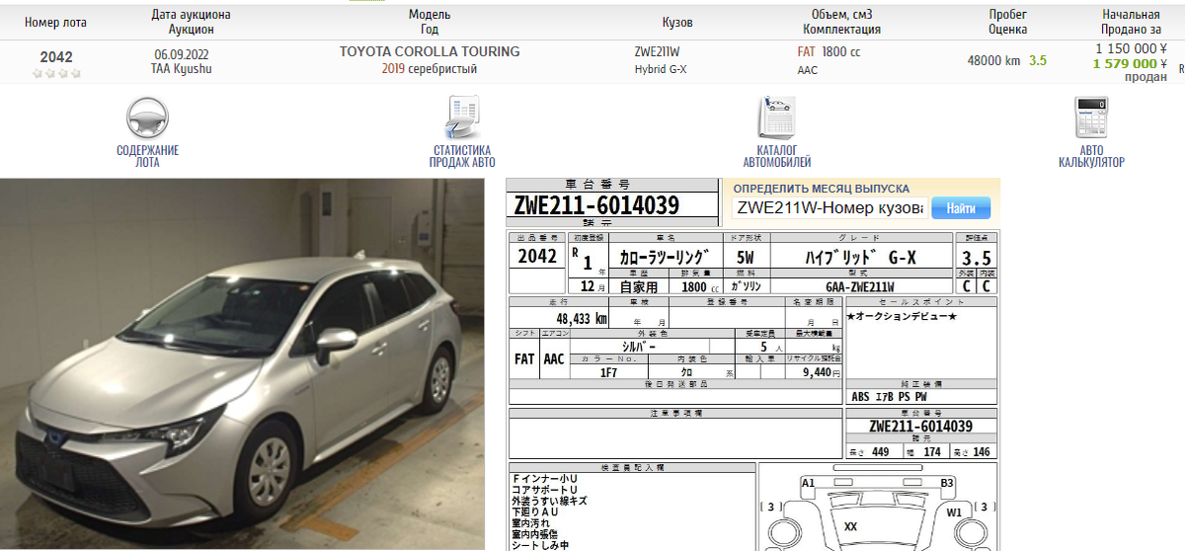Open the СОДЕРЖАНИЕ ЛОТА steering wheel icon
Screen dimensions: 1185x551
(147, 118)
